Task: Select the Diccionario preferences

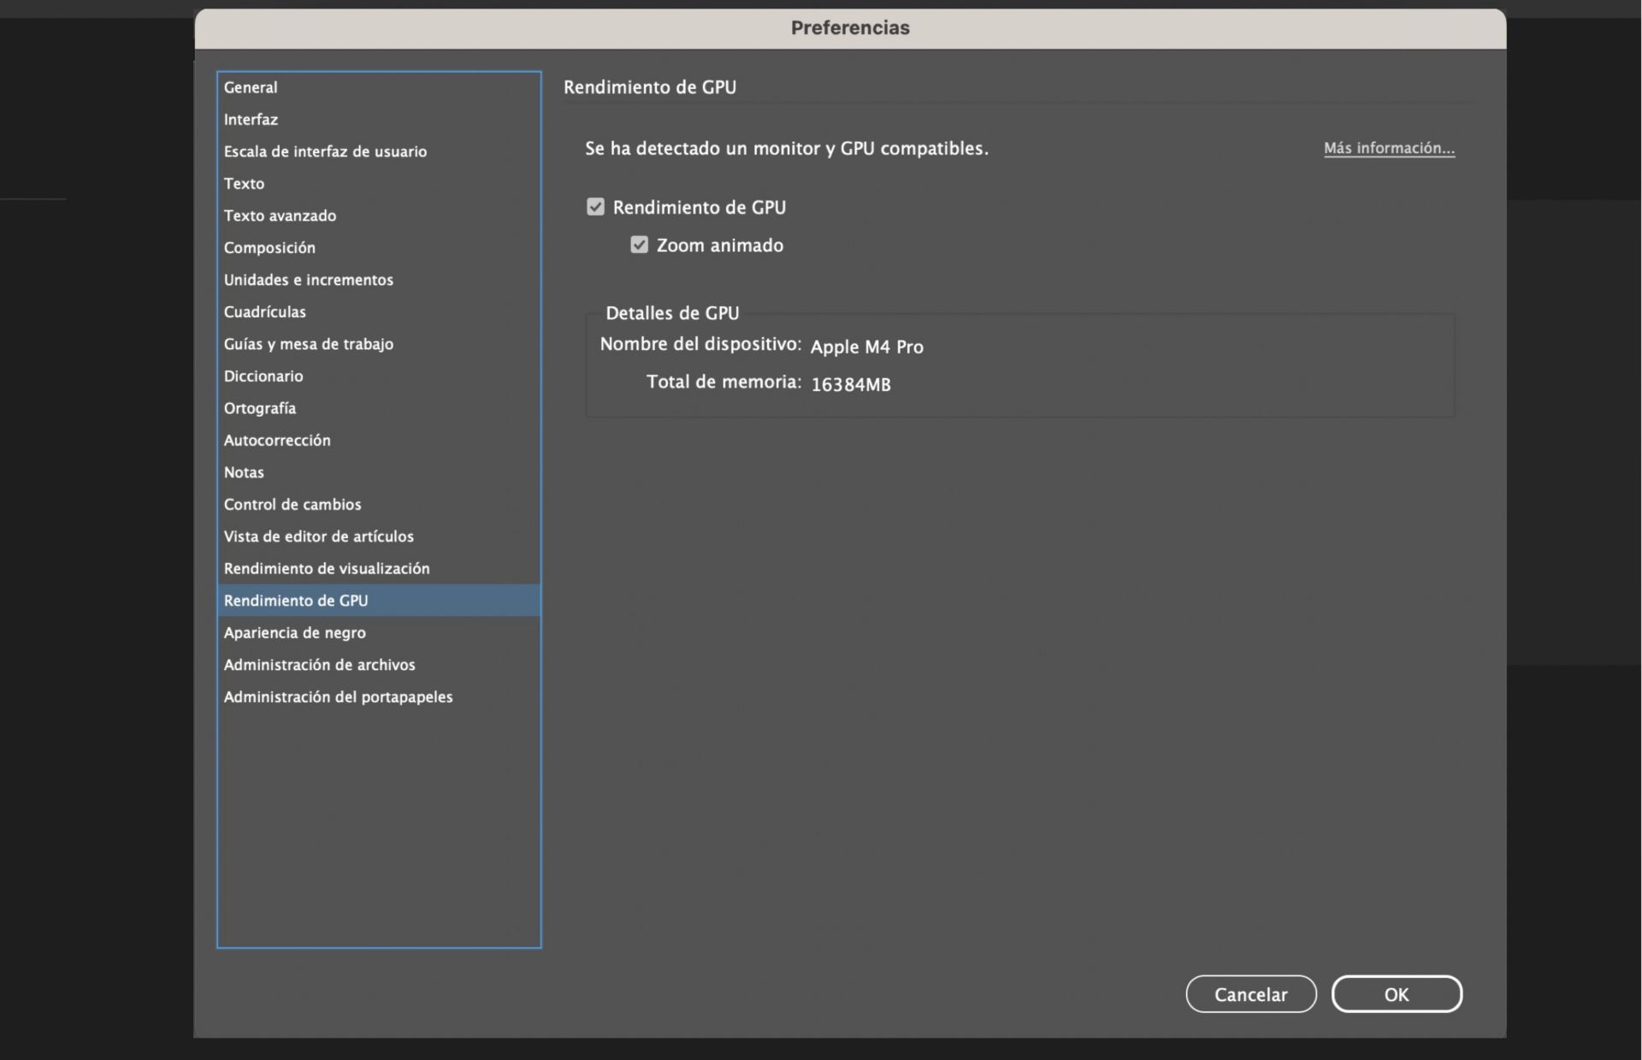Action: 263,376
